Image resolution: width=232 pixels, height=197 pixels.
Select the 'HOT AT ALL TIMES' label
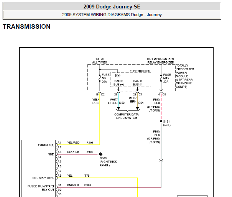pyautogui.click(x=99, y=61)
